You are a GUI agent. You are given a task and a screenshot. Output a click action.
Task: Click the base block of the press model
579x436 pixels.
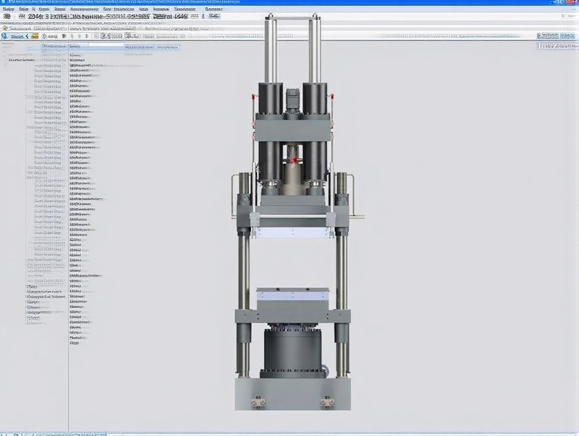pyautogui.click(x=292, y=394)
